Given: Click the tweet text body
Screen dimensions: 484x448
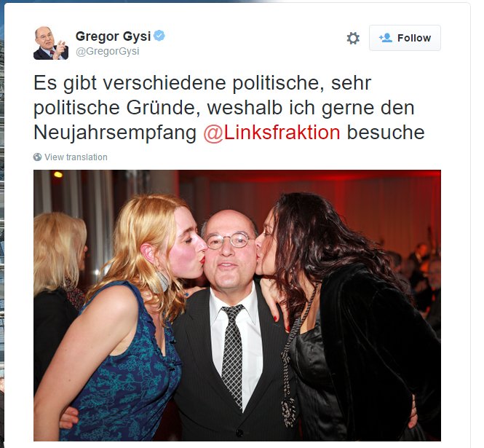Looking at the screenshot, I should click(x=229, y=108).
